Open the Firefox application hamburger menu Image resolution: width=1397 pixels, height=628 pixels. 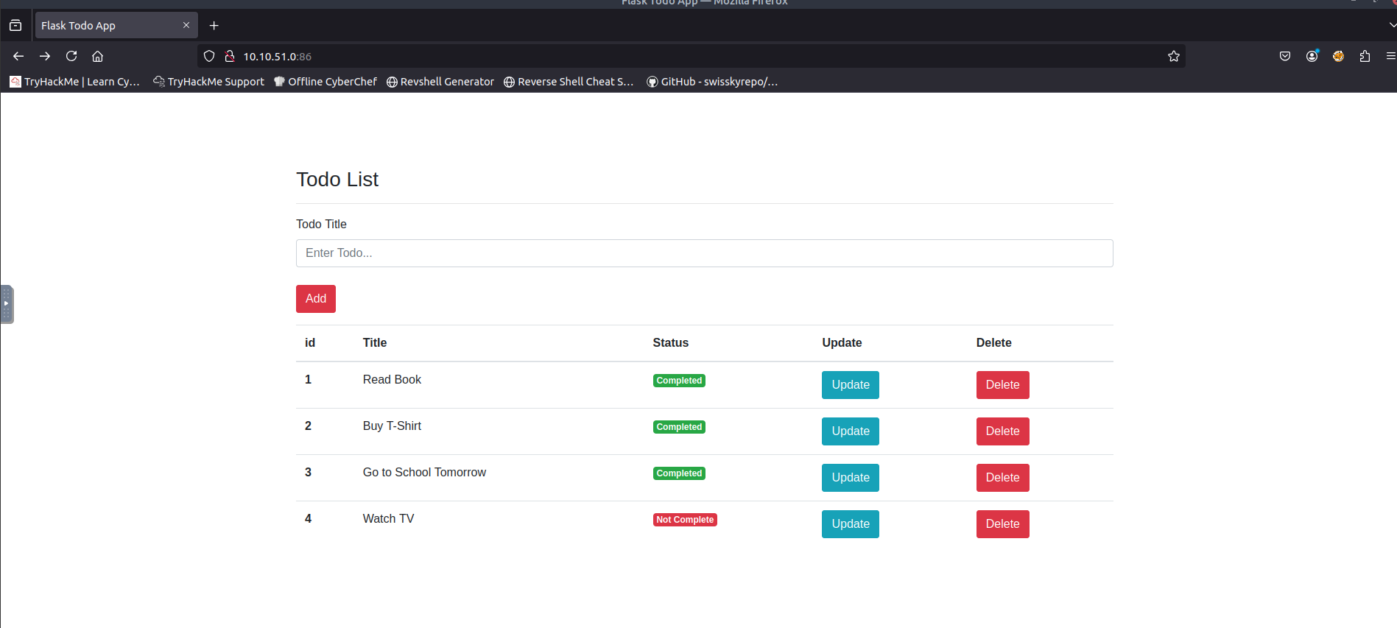click(x=1390, y=56)
